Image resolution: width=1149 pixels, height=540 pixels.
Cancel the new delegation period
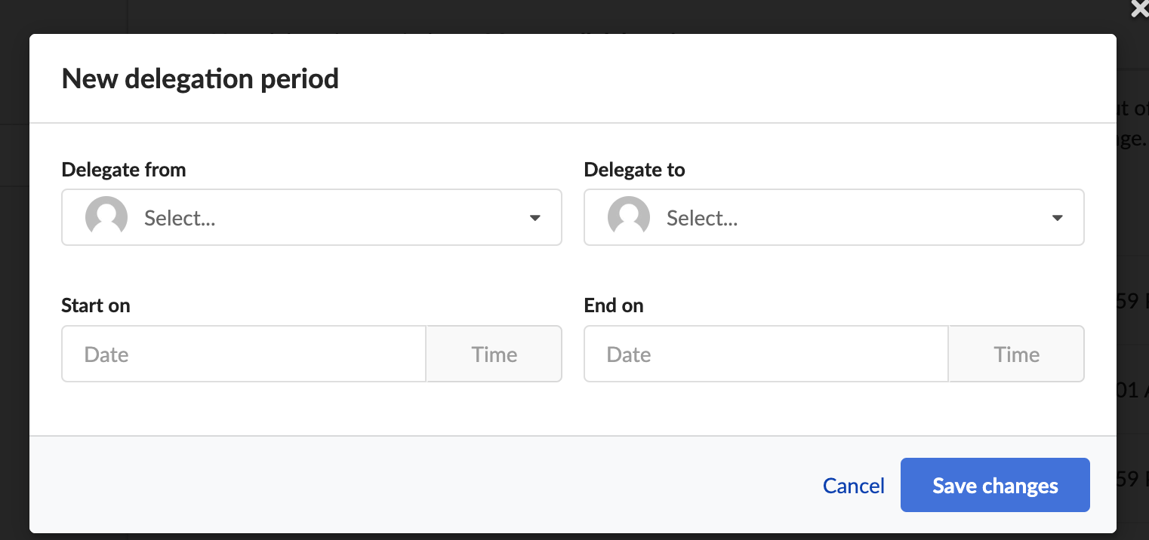pyautogui.click(x=854, y=486)
